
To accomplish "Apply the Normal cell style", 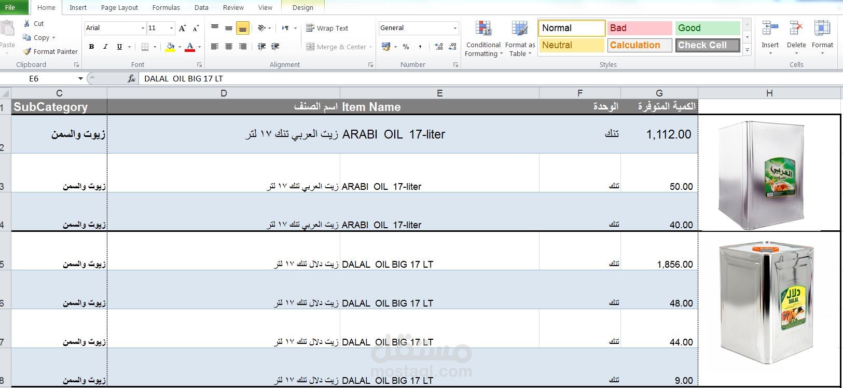I will pos(572,28).
